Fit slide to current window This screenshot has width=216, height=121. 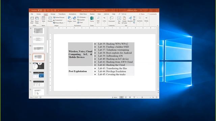point(157,97)
